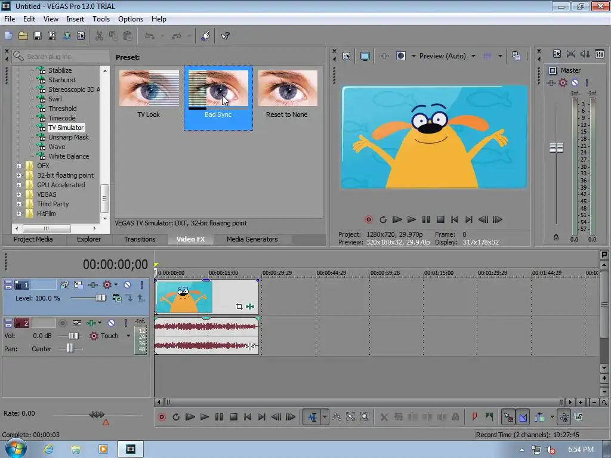611x458 pixels.
Task: Switch to the Media Generators tab
Action: 252,239
